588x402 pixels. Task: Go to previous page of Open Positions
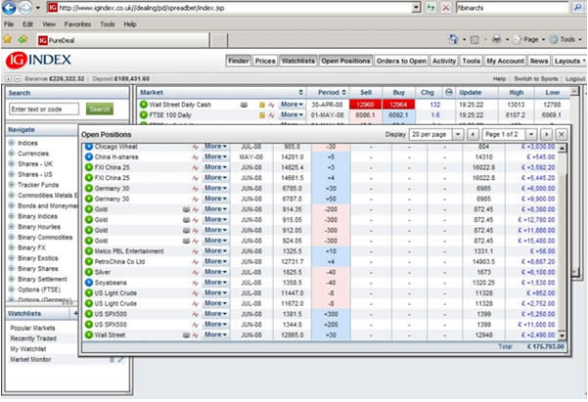[473, 133]
